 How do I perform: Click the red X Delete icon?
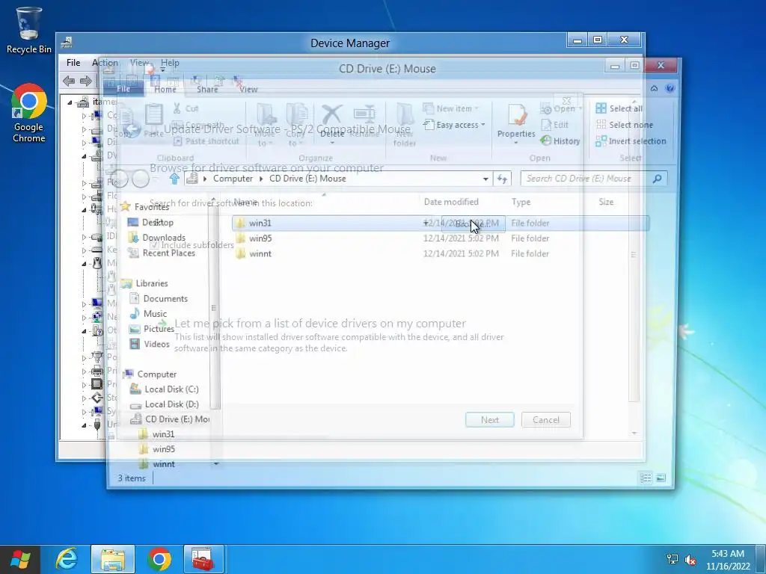tap(331, 115)
